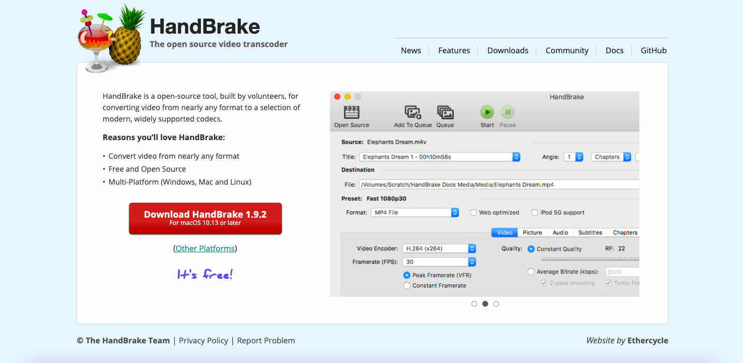Click the "Preset: Fast 1080p30" text

pyautogui.click(x=374, y=199)
